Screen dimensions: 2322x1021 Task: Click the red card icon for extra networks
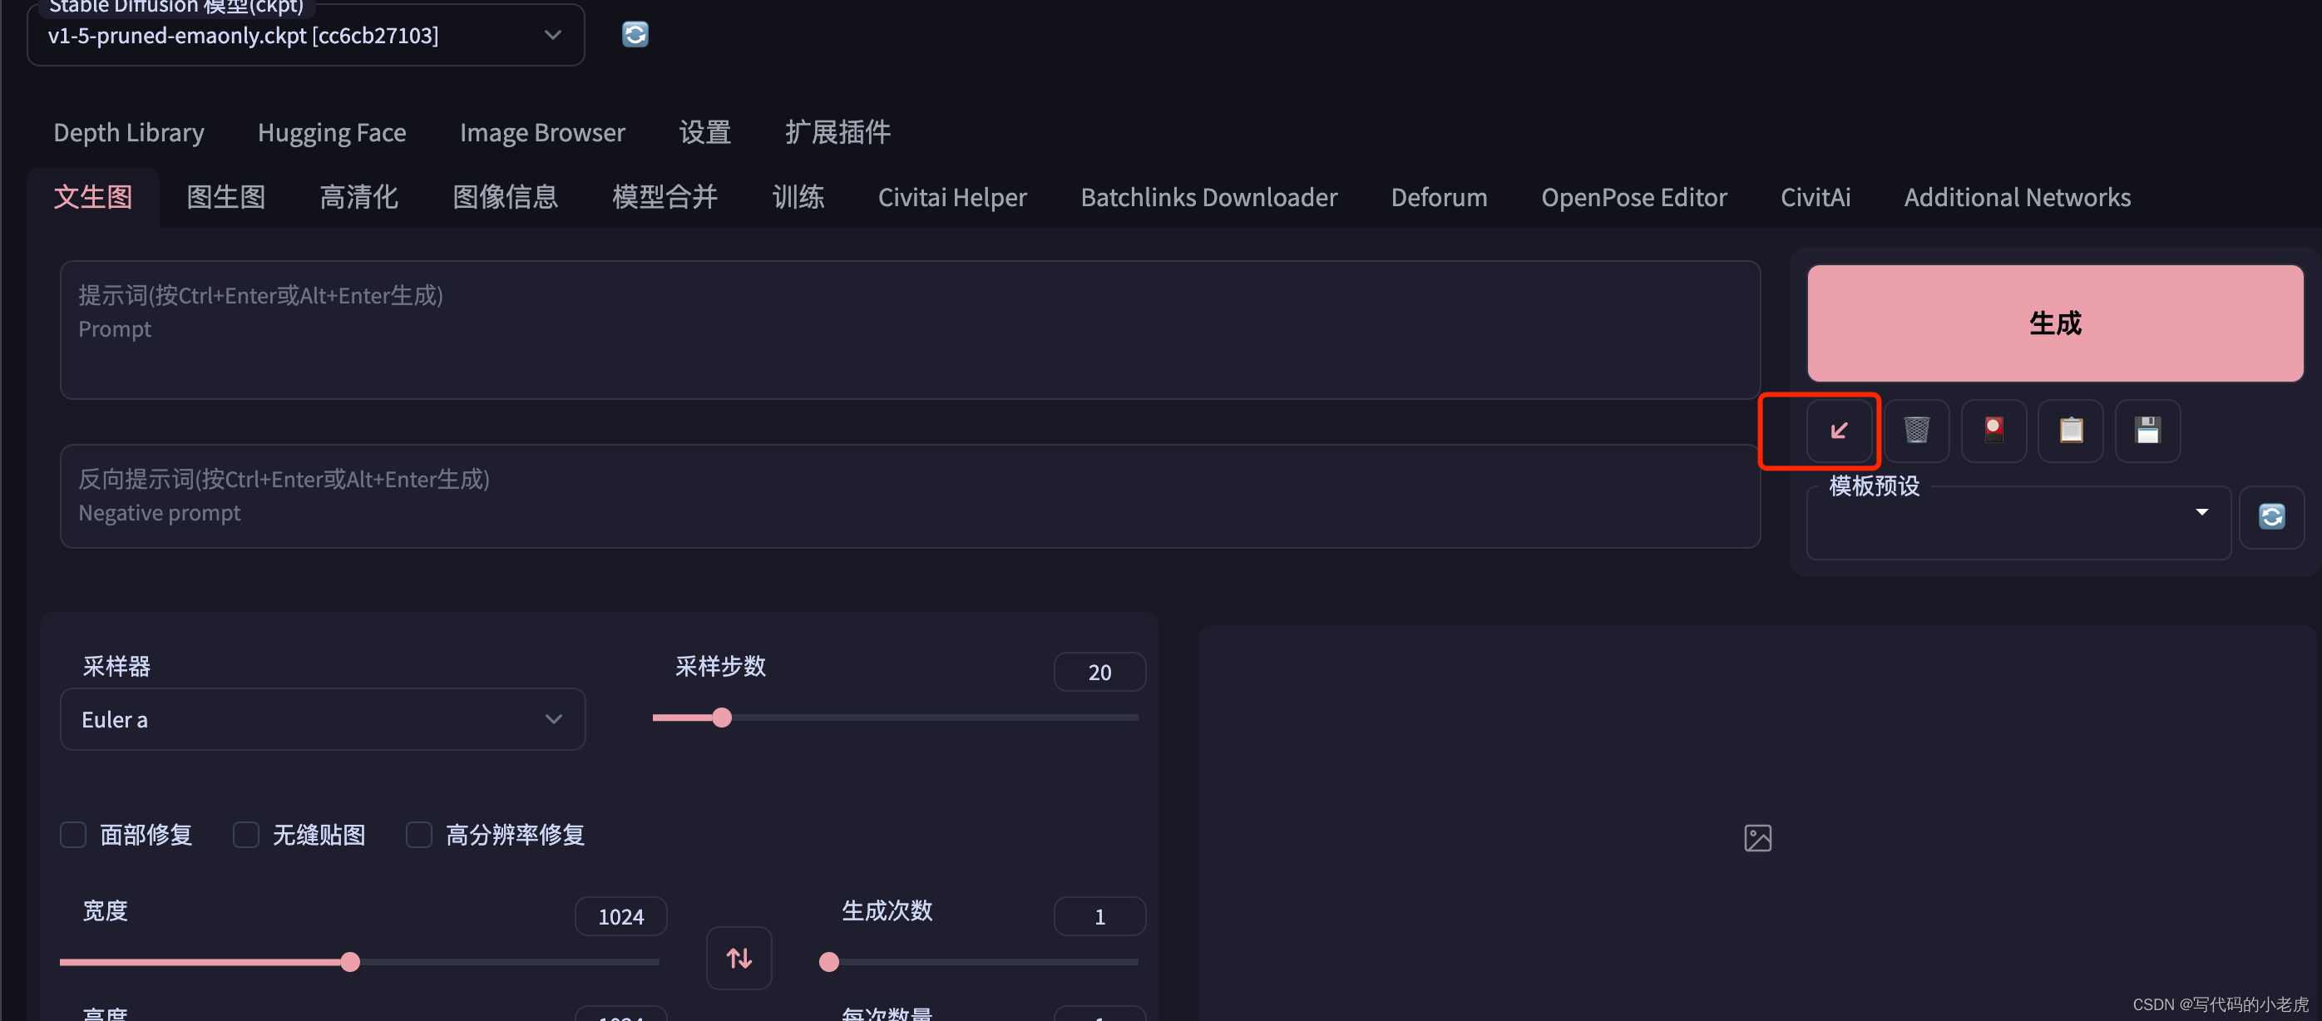click(x=1993, y=431)
